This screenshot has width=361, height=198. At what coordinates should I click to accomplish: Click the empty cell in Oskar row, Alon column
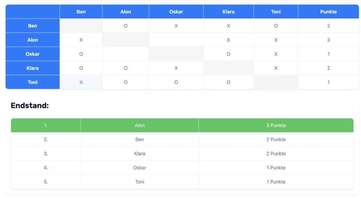click(x=126, y=54)
